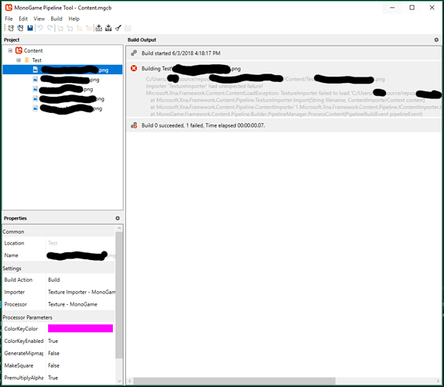Click the red error icon in build output

(134, 69)
